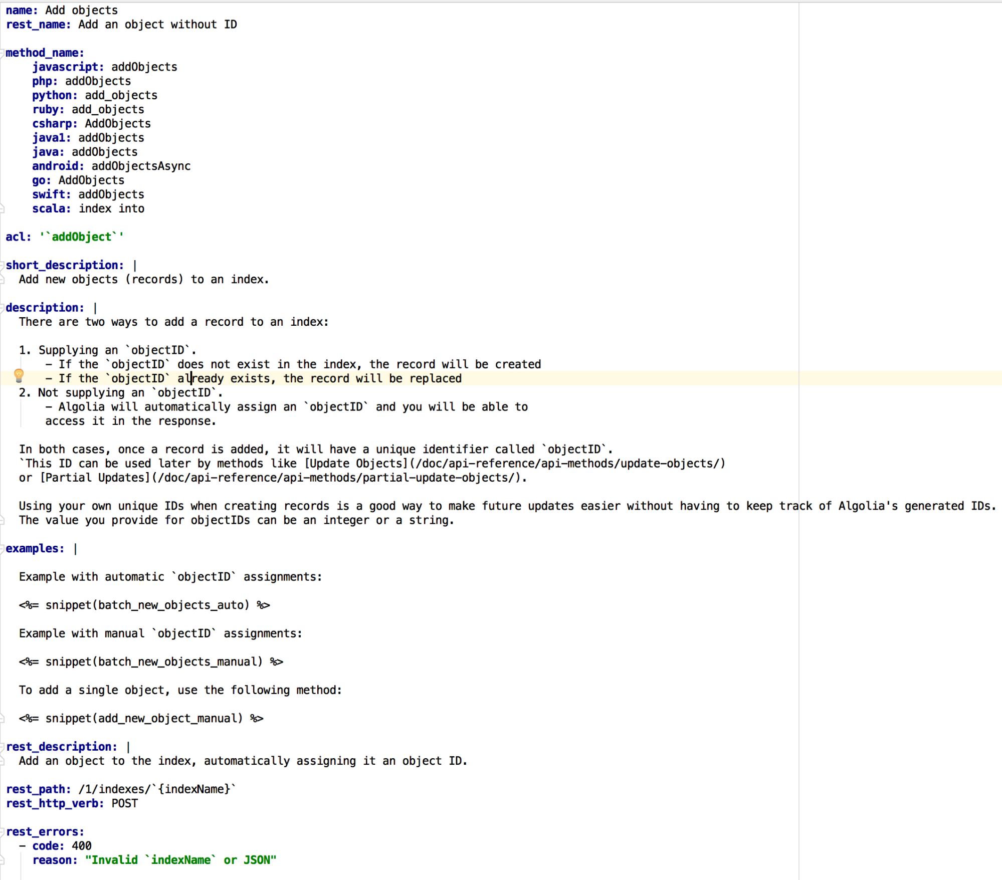Click the 'rest_path:' key
This screenshot has height=880, width=1002.
tap(38, 789)
